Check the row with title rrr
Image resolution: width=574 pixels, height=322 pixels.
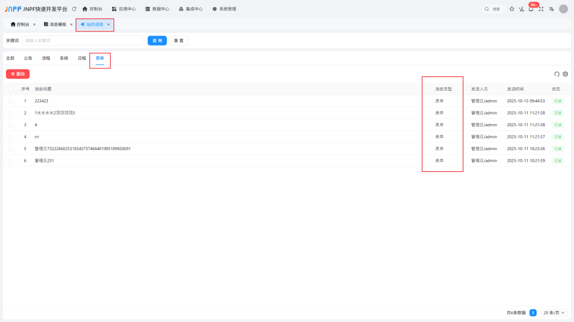click(10, 137)
